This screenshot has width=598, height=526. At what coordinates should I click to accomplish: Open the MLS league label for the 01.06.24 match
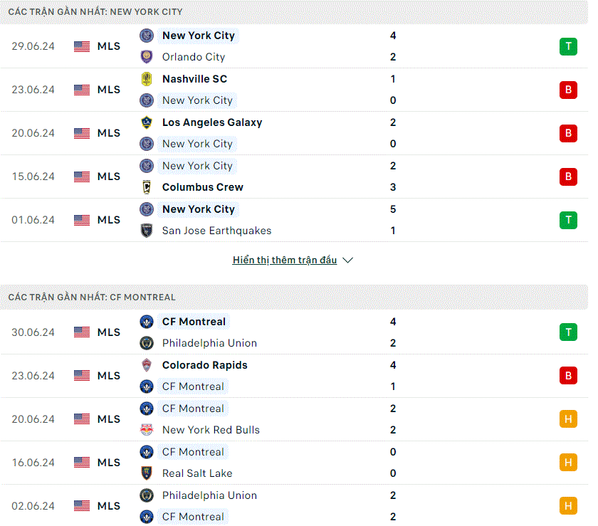[109, 220]
